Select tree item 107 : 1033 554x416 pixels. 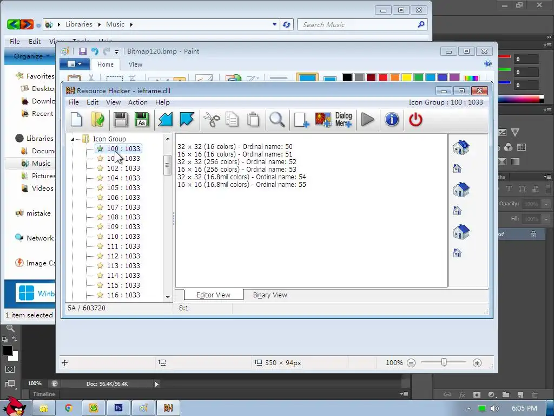tap(123, 207)
